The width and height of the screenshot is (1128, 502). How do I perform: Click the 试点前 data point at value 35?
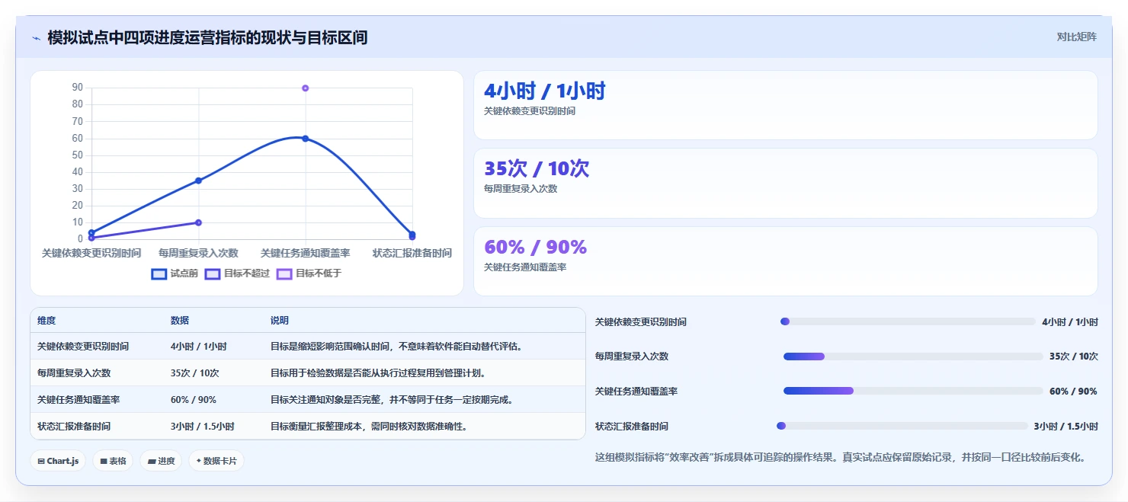pyautogui.click(x=198, y=181)
